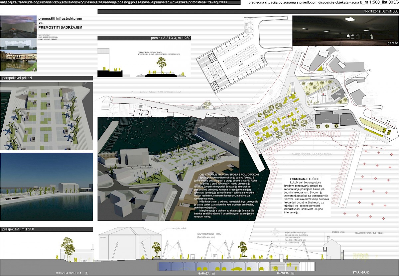
Task: Click the 'perspektivni prikazi' header bar
Action: 46,78
